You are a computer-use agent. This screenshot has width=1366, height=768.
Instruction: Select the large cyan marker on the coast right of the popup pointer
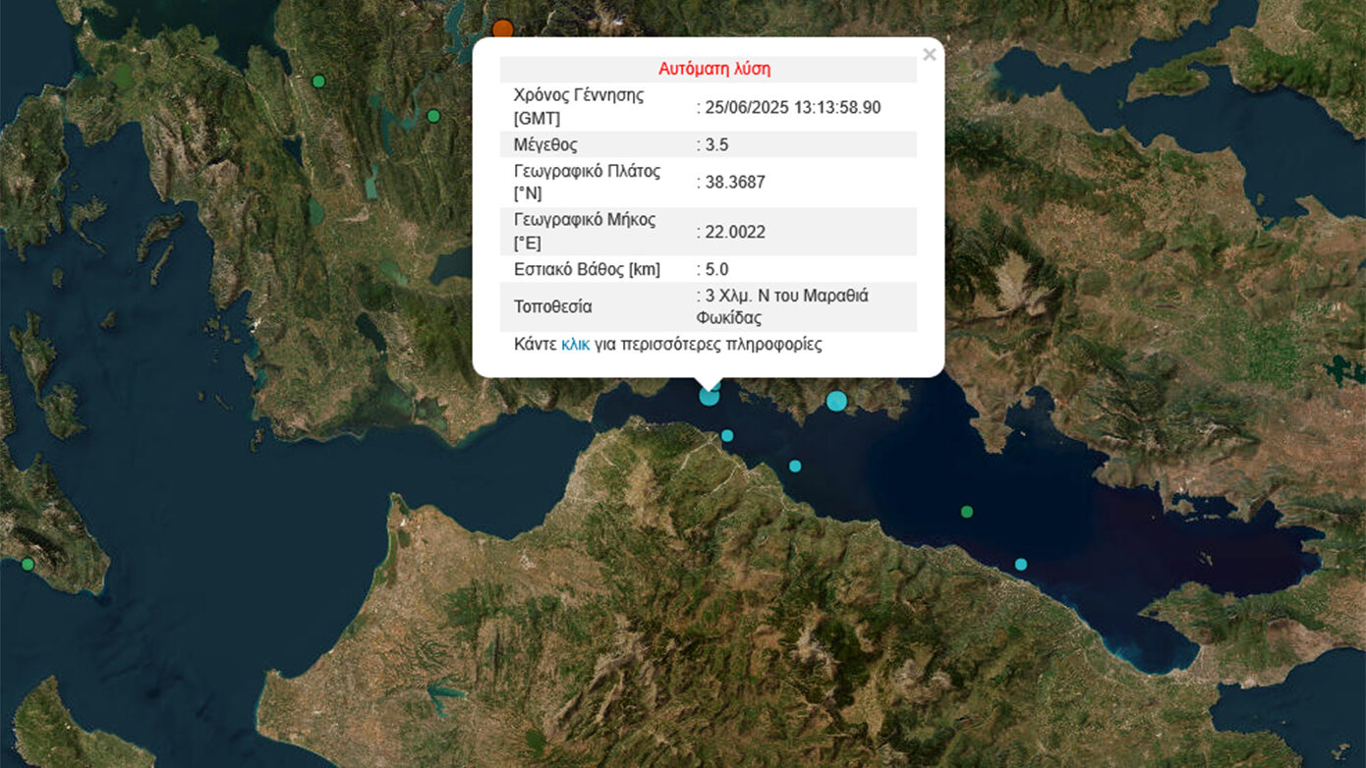coord(836,400)
